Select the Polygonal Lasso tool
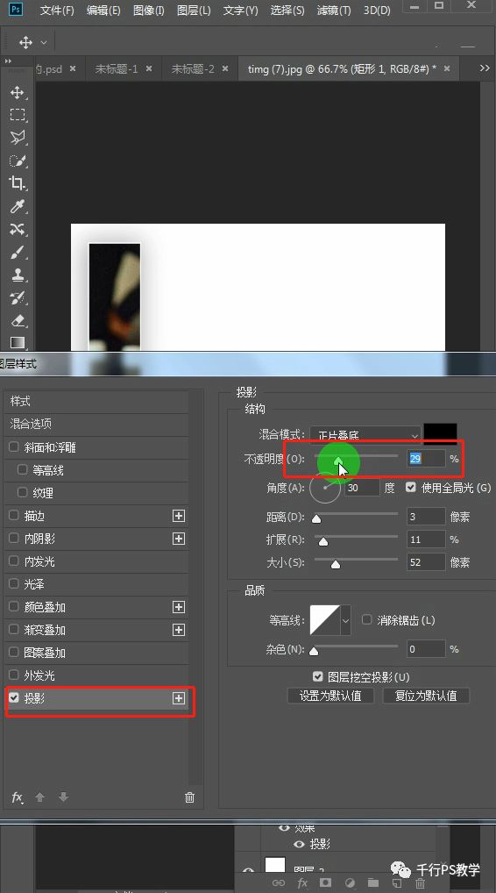This screenshot has width=496, height=893. click(17, 137)
